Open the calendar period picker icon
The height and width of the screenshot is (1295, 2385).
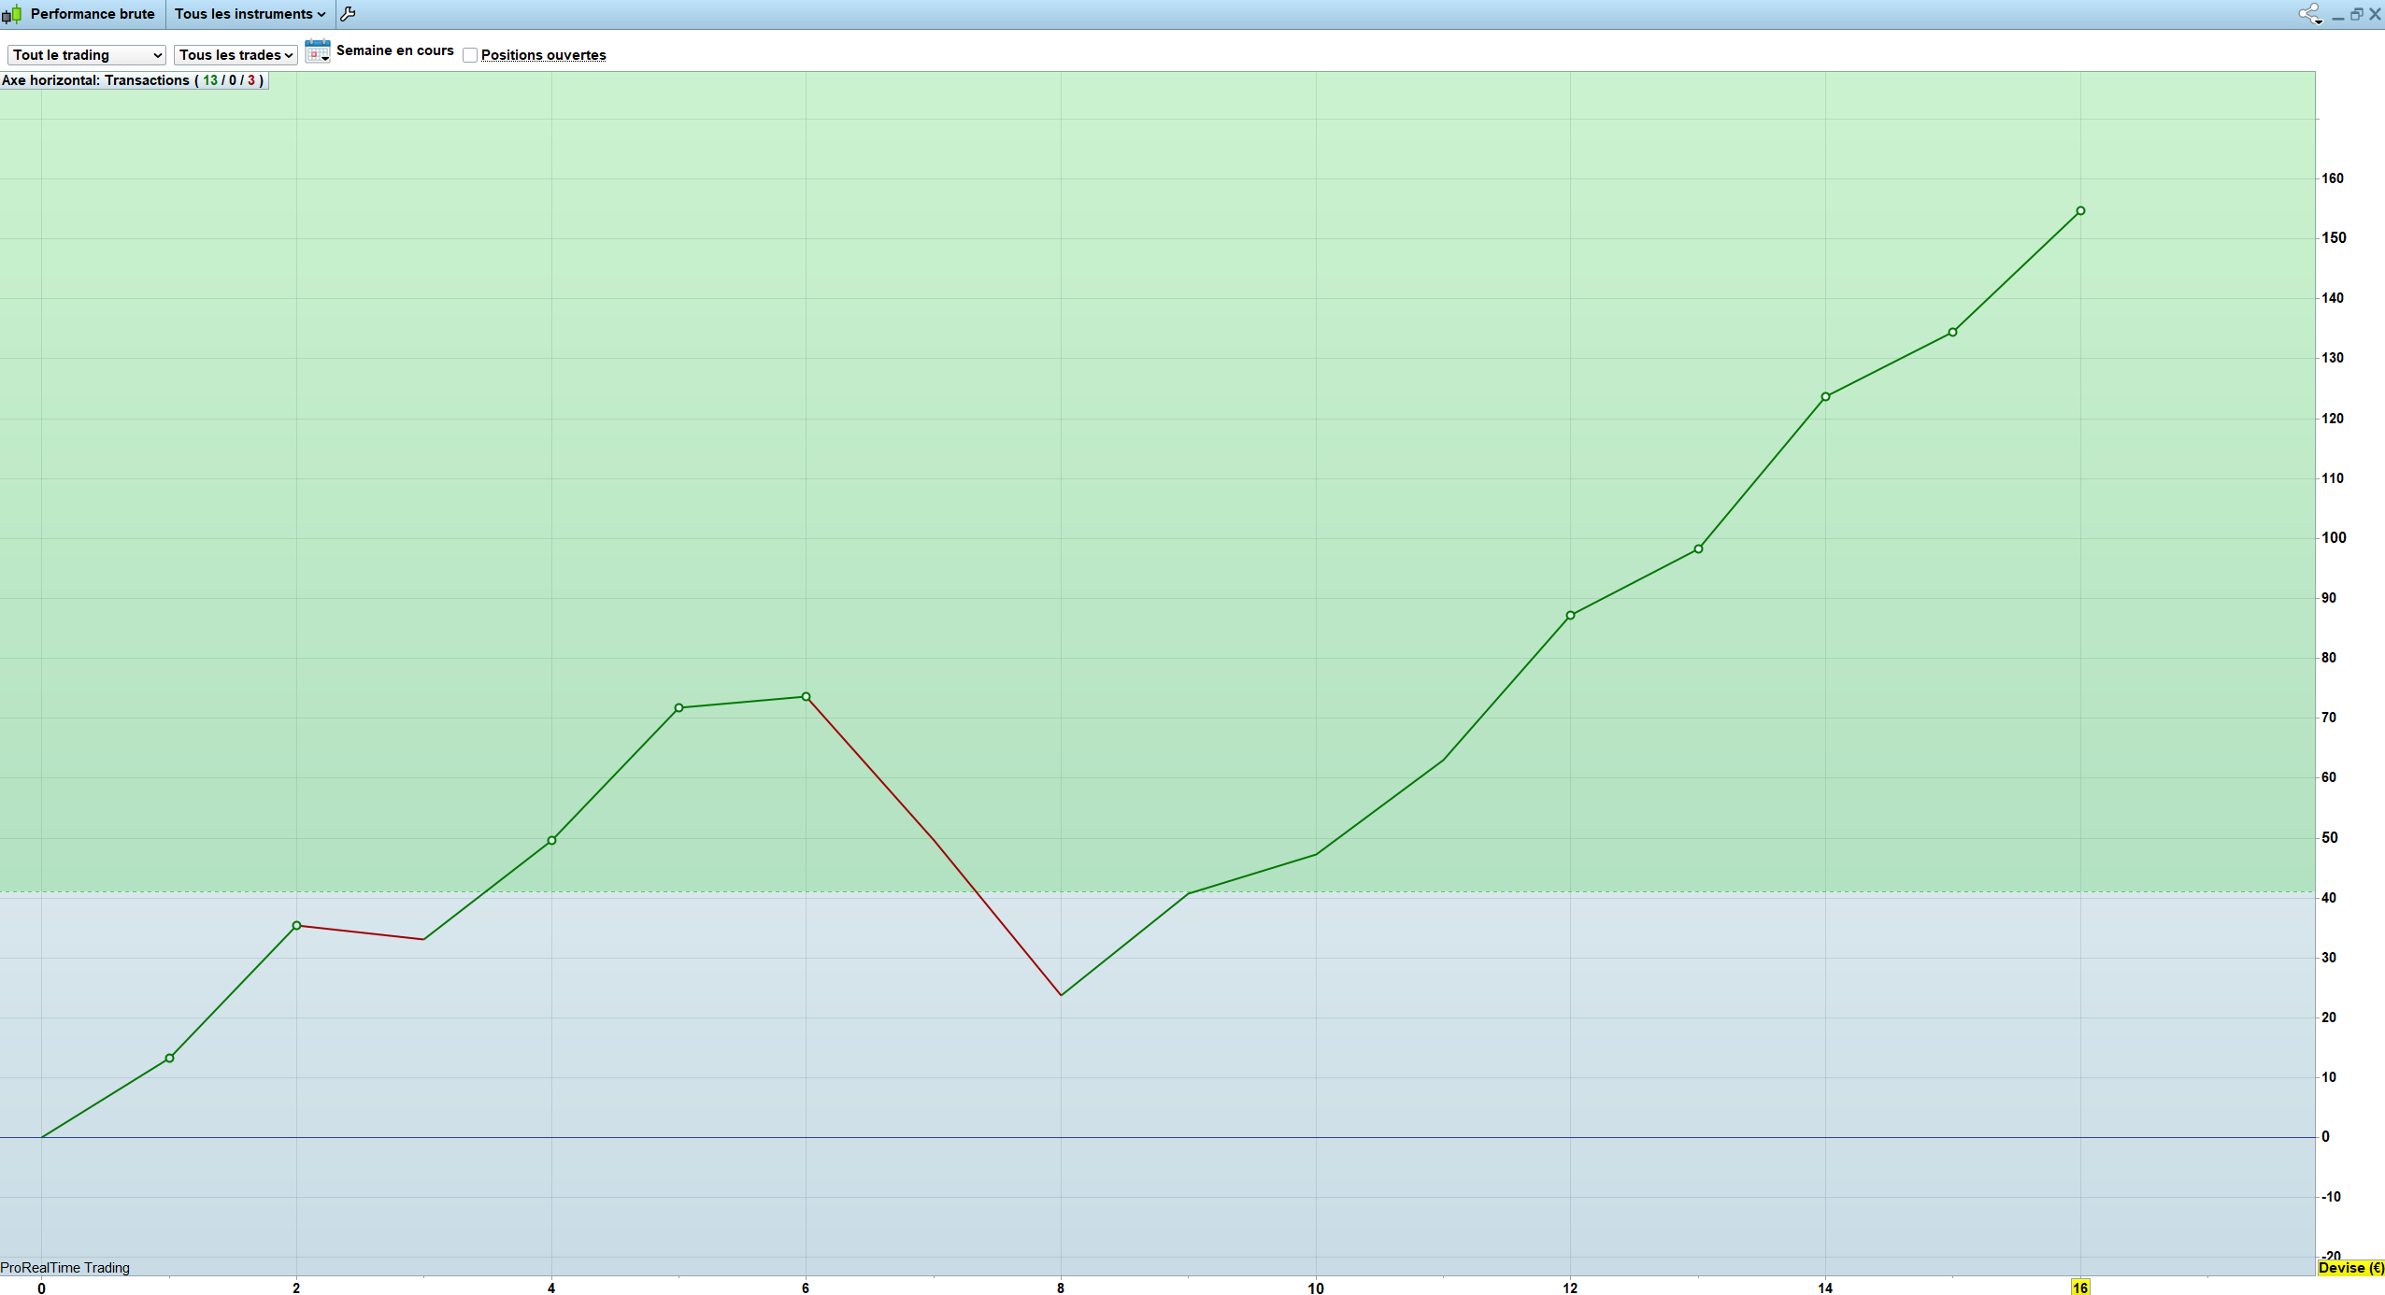(318, 51)
